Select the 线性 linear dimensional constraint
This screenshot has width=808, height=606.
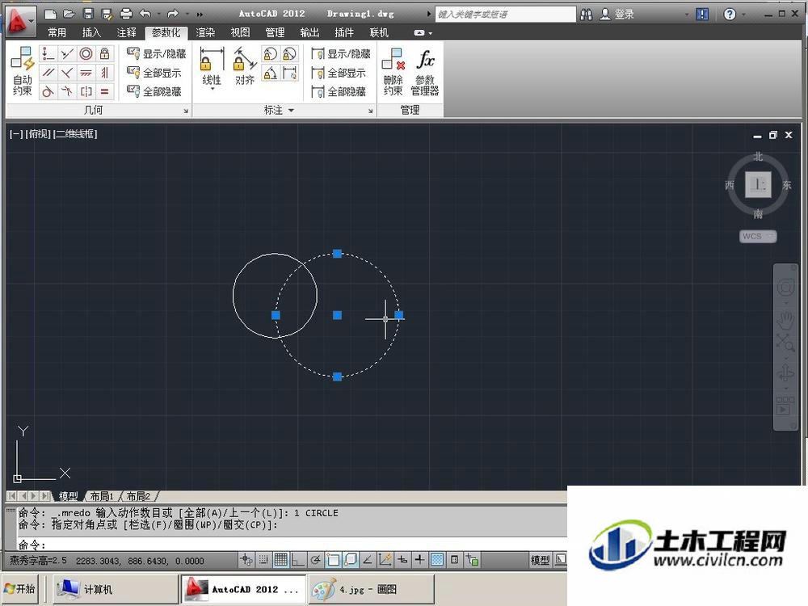pyautogui.click(x=212, y=66)
